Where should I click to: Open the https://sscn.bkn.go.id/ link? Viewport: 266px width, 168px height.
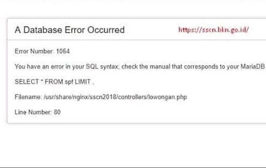click(x=214, y=30)
